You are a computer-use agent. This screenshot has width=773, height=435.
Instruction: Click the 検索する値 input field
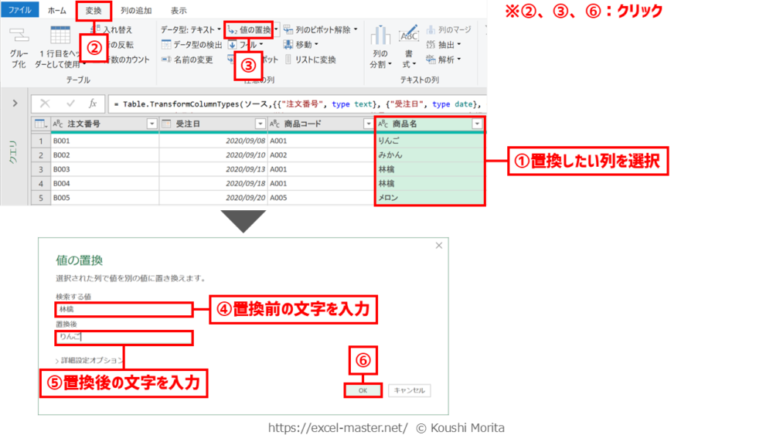[x=123, y=310]
